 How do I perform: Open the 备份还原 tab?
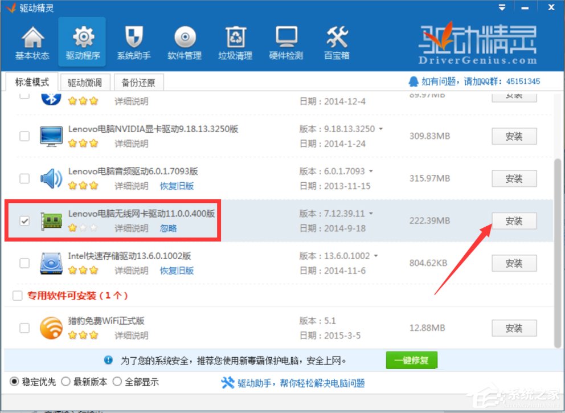tap(138, 82)
